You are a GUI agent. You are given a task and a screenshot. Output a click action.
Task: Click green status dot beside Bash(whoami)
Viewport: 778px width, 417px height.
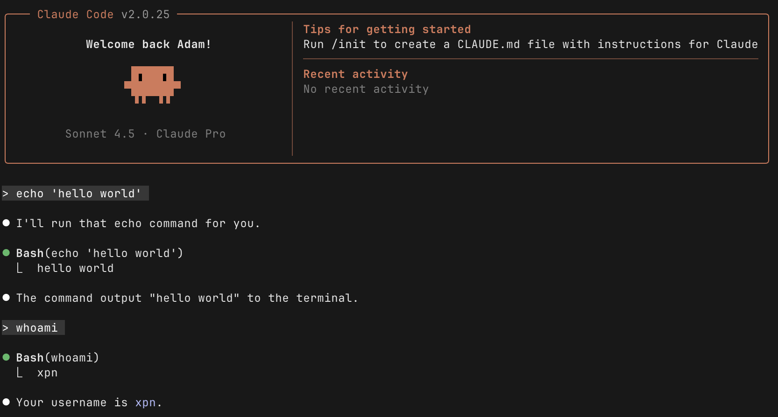tap(7, 357)
